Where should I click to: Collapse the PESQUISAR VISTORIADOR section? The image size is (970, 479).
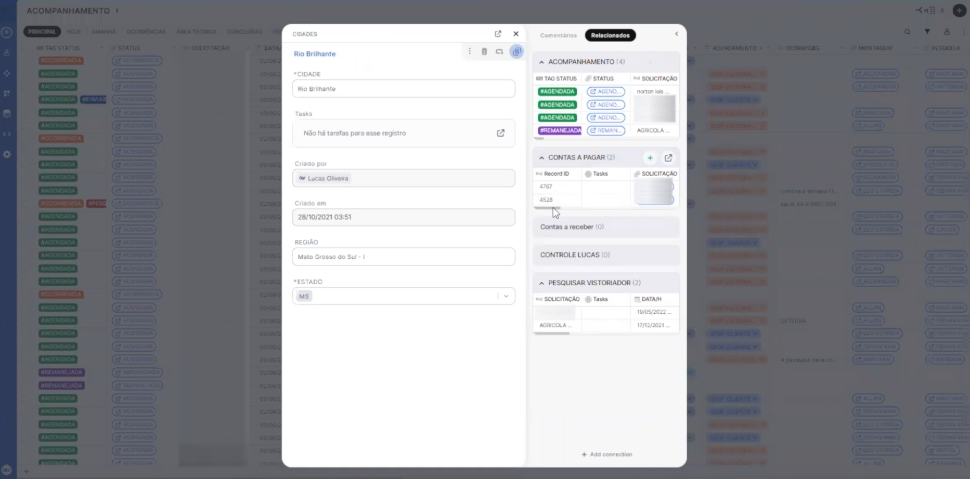point(541,283)
